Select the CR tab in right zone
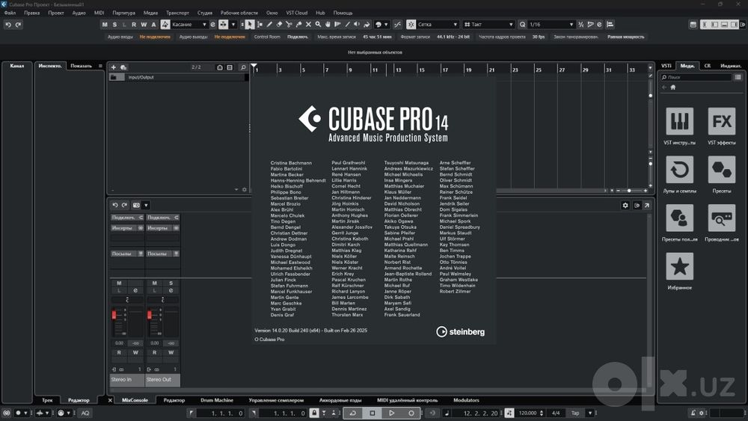Viewport: 748px width, 421px height. point(708,66)
